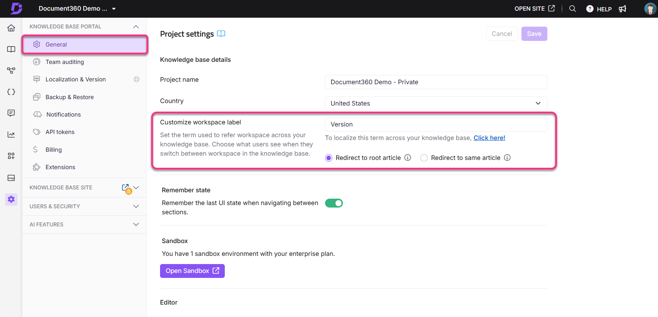Open the Home icon in left rail
Image resolution: width=658 pixels, height=317 pixels.
11,28
